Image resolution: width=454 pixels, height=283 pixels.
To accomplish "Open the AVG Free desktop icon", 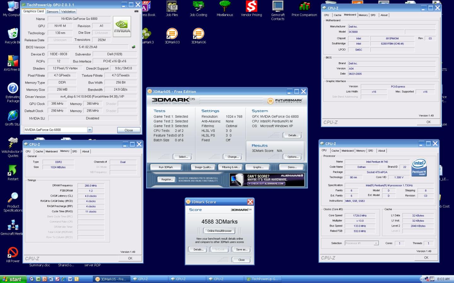I will (x=13, y=61).
